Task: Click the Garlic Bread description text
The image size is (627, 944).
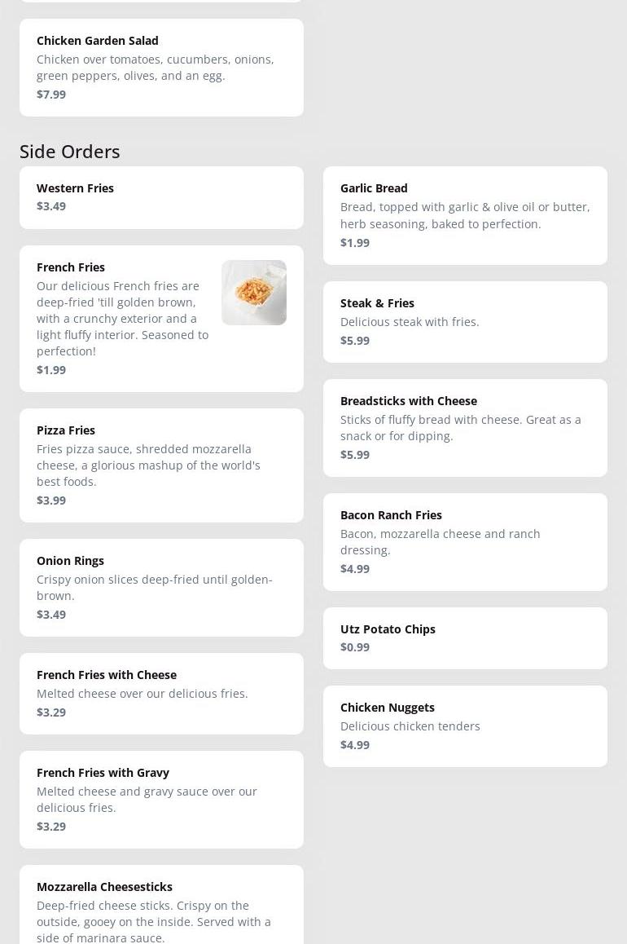Action: pos(464,215)
